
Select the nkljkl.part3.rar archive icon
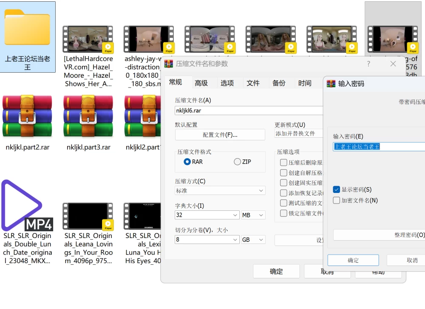[x=88, y=116]
